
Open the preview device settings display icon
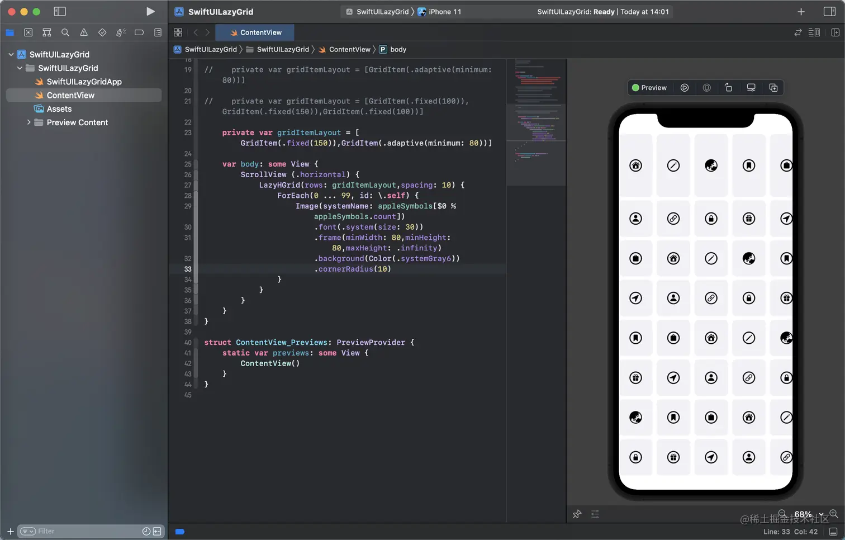[751, 88]
